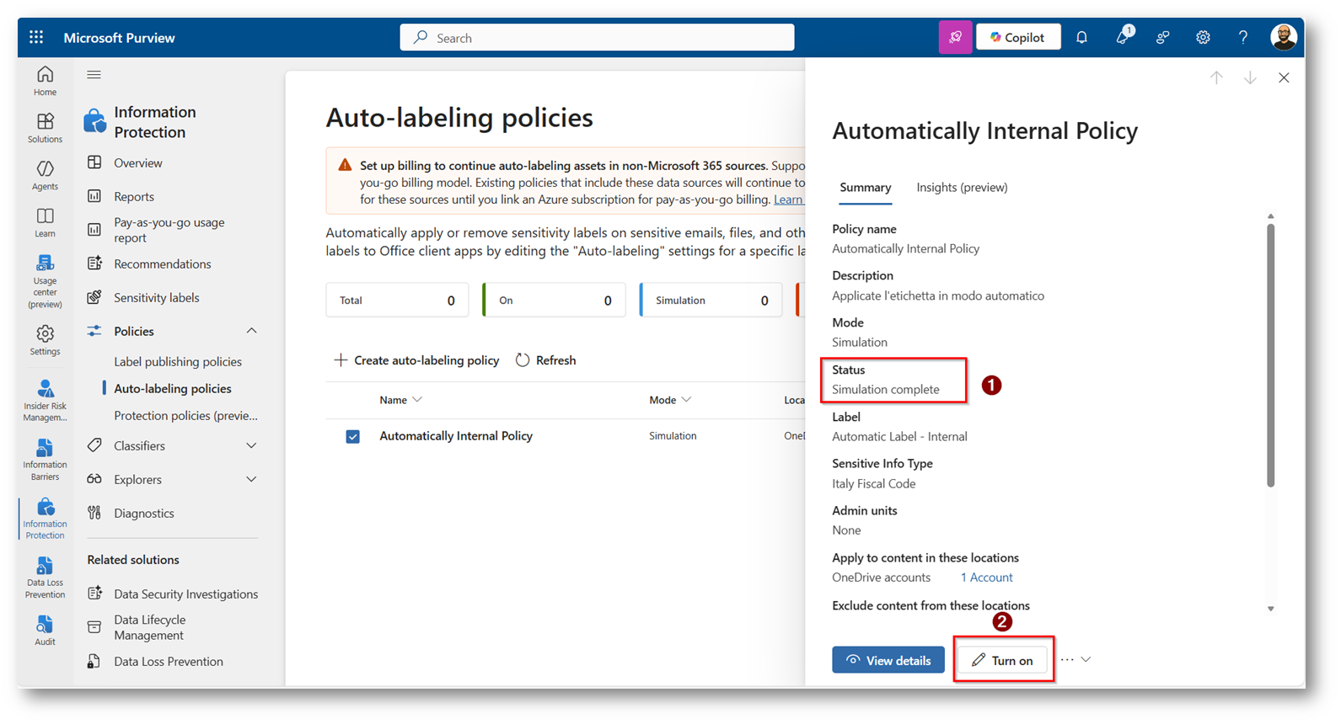This screenshot has width=1341, height=724.
Task: Open the Audit icon in left rail
Action: coord(45,630)
